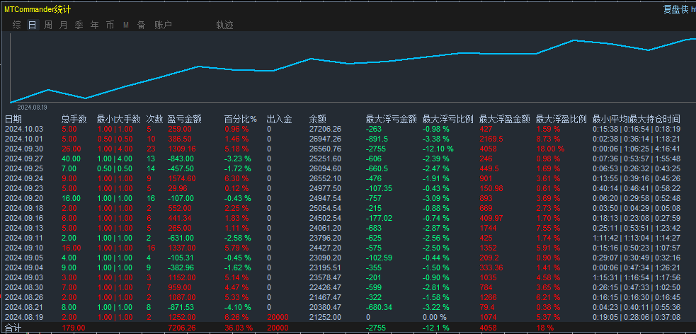This screenshot has width=696, height=334.
Task: Open the 轨迹 trajectory tab
Action: [x=224, y=25]
